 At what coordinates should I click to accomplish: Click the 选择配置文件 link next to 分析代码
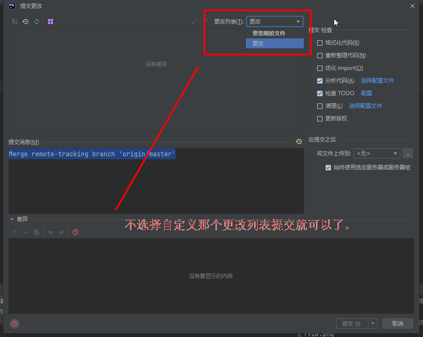tap(377, 80)
